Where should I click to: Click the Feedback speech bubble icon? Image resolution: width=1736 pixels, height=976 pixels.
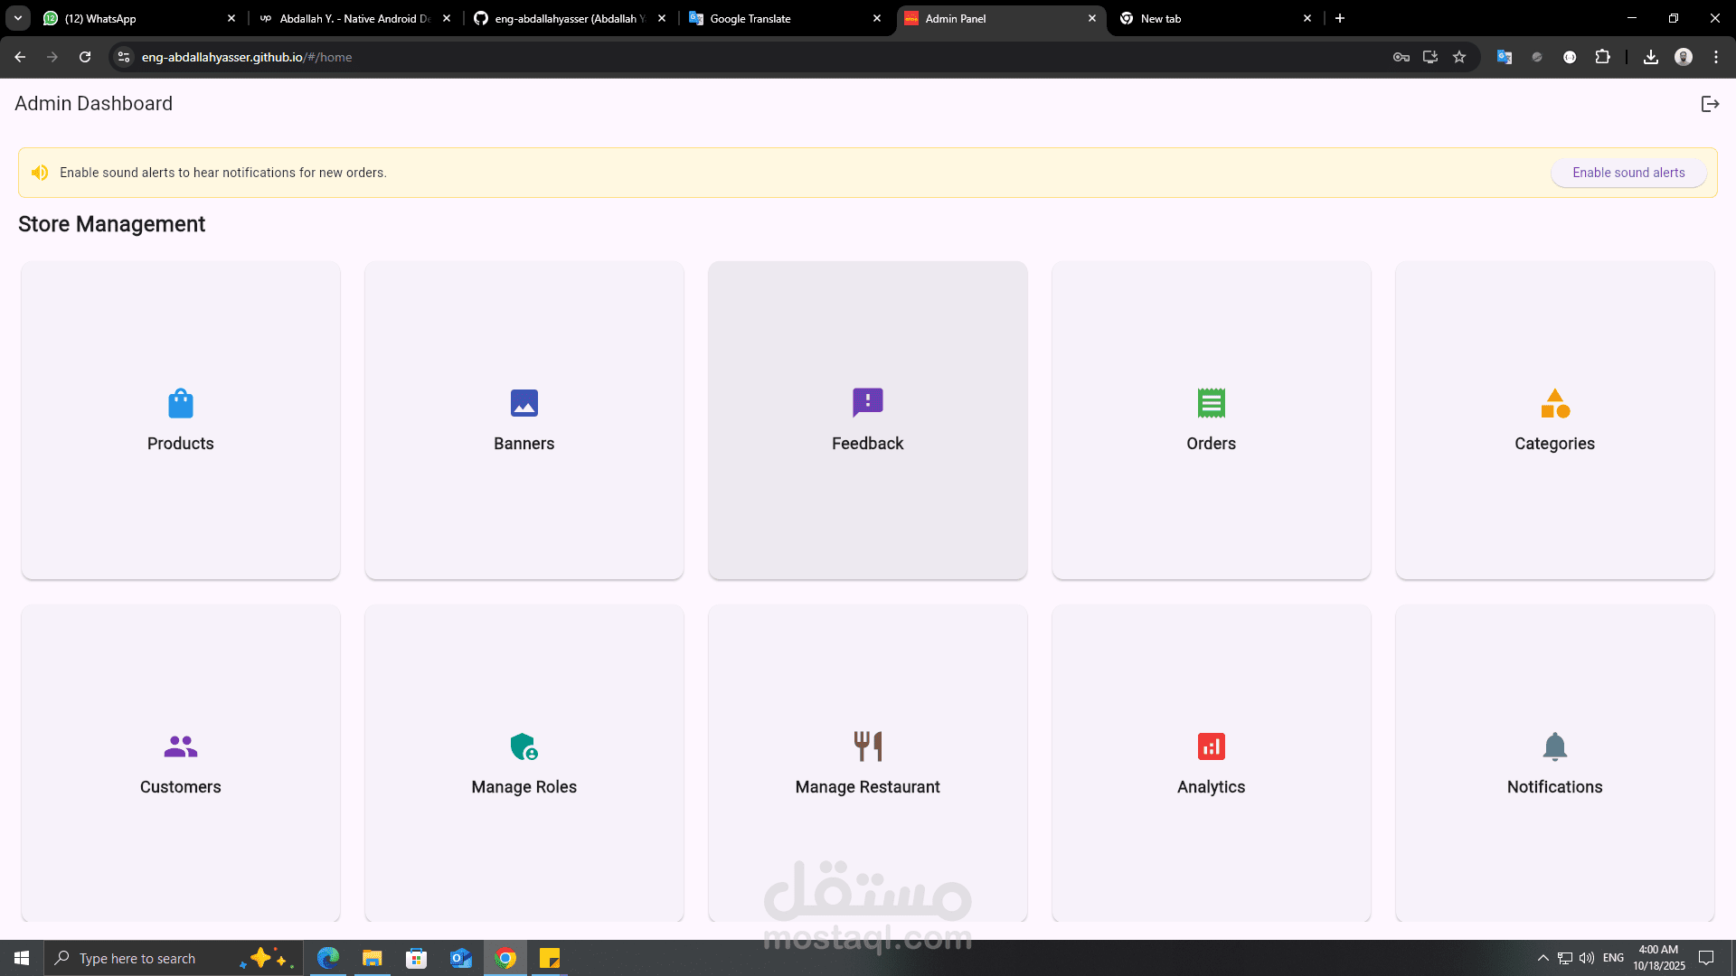(x=868, y=403)
